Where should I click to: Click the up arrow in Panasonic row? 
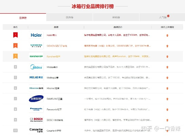point(167,109)
